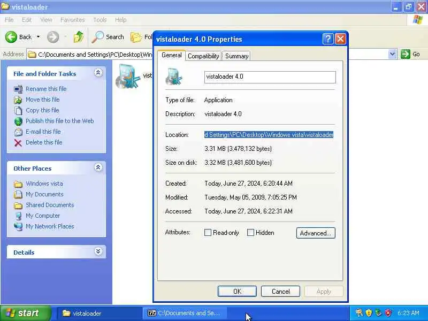The height and width of the screenshot is (321, 428).
Task: Select the vistaloader file icon in Explorer
Action: click(x=128, y=77)
